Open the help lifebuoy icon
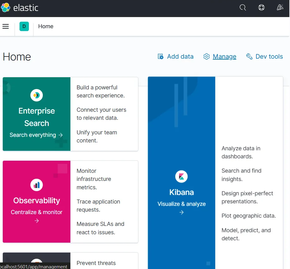 tap(261, 7)
